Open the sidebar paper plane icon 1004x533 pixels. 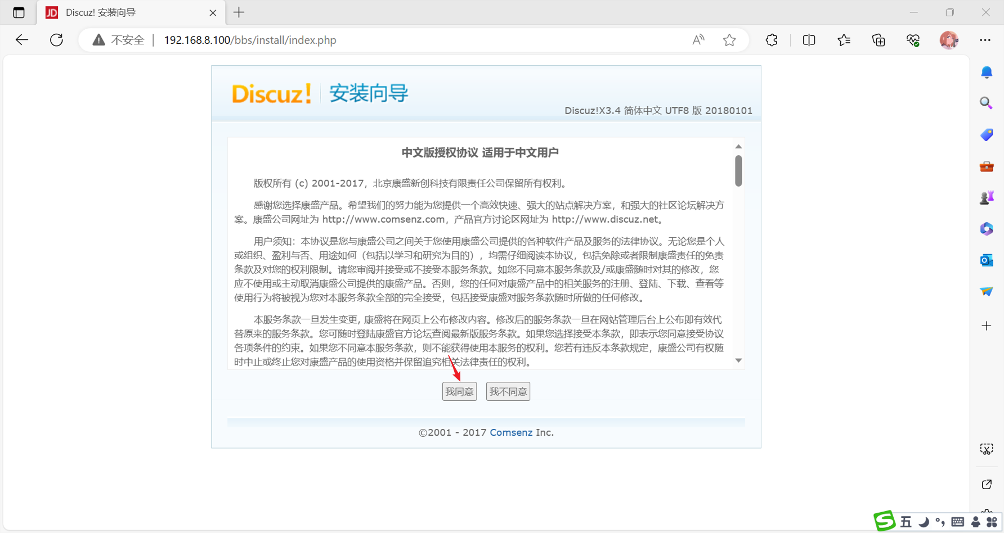click(987, 291)
